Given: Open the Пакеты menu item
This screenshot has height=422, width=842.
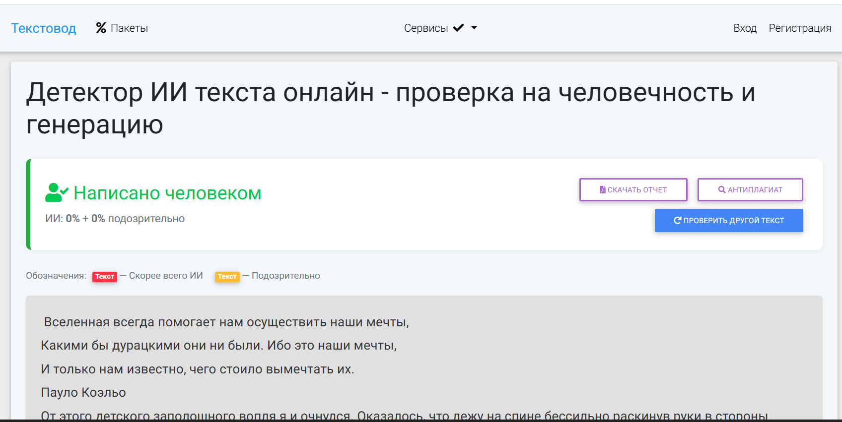Looking at the screenshot, I should point(122,28).
